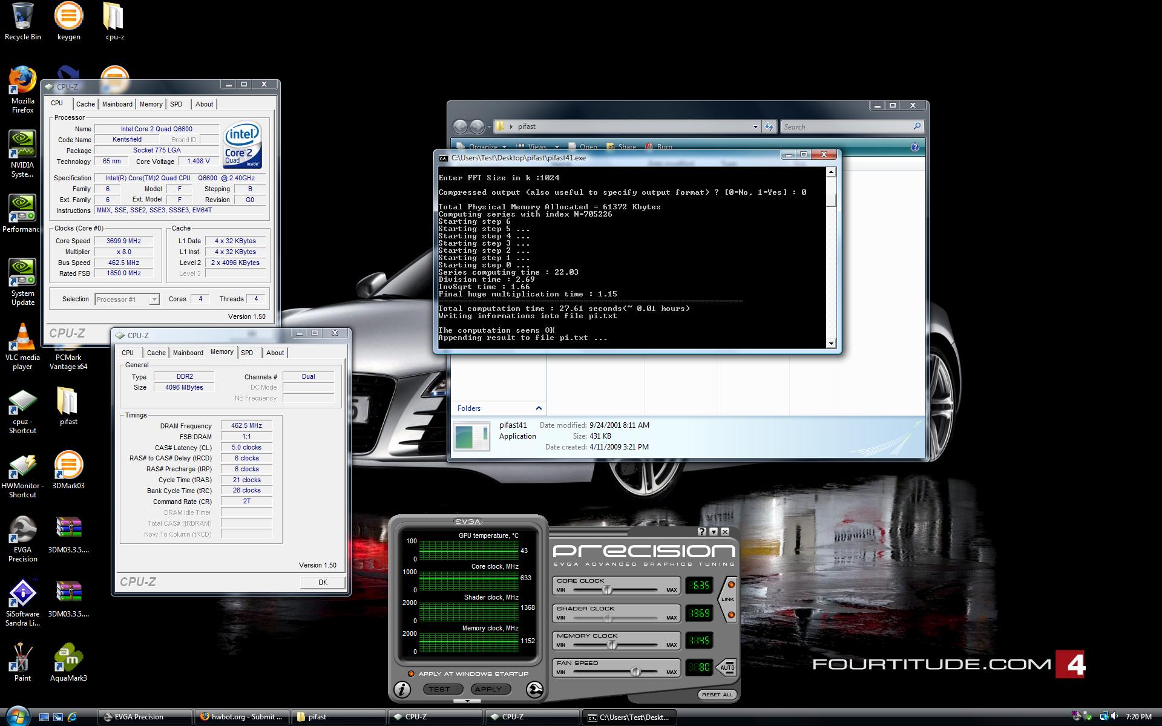Expand the address bar history dropdown in Explorer
The image size is (1162, 726).
click(x=755, y=126)
